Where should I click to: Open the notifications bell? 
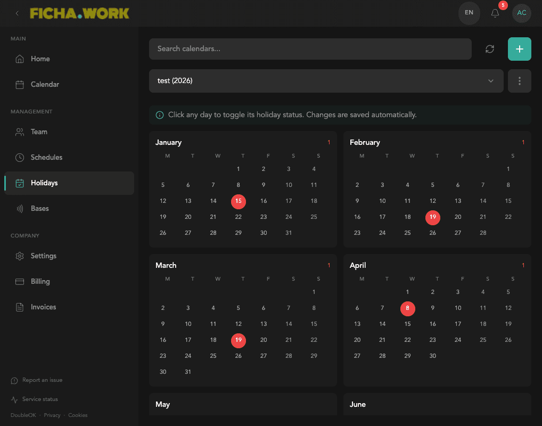pos(495,13)
